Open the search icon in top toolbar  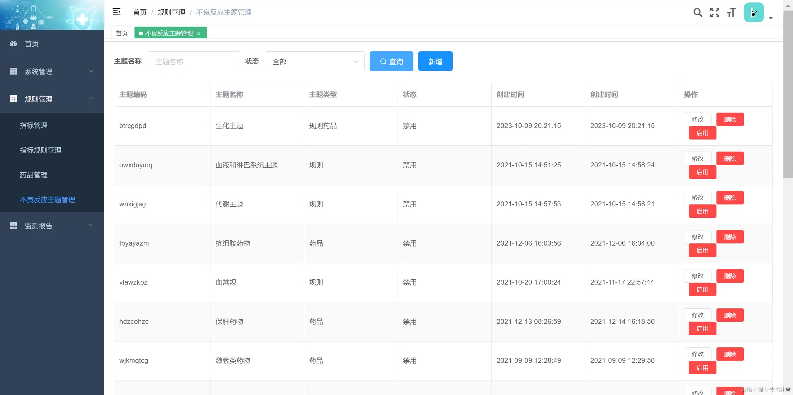pyautogui.click(x=698, y=12)
